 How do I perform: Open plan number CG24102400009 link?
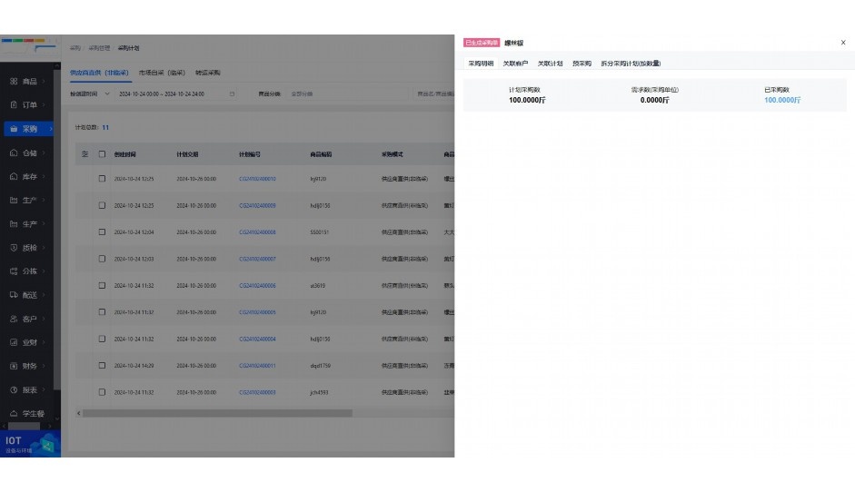[257, 206]
